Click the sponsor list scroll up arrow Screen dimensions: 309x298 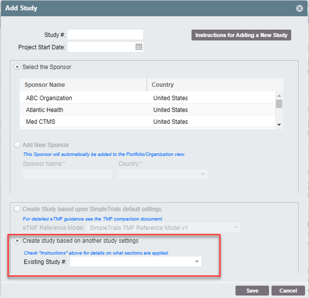pos(279,96)
